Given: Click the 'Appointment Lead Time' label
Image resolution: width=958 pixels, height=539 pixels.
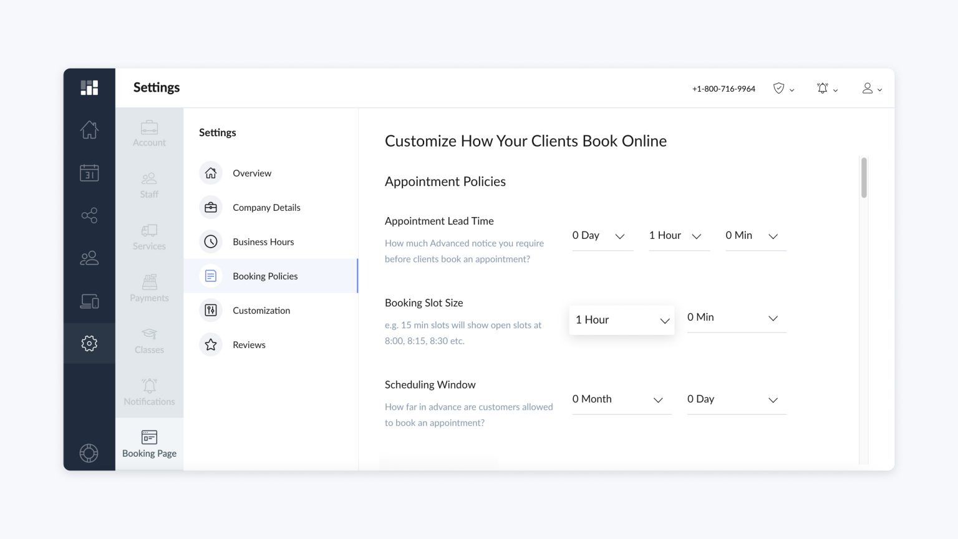Looking at the screenshot, I should 439,221.
